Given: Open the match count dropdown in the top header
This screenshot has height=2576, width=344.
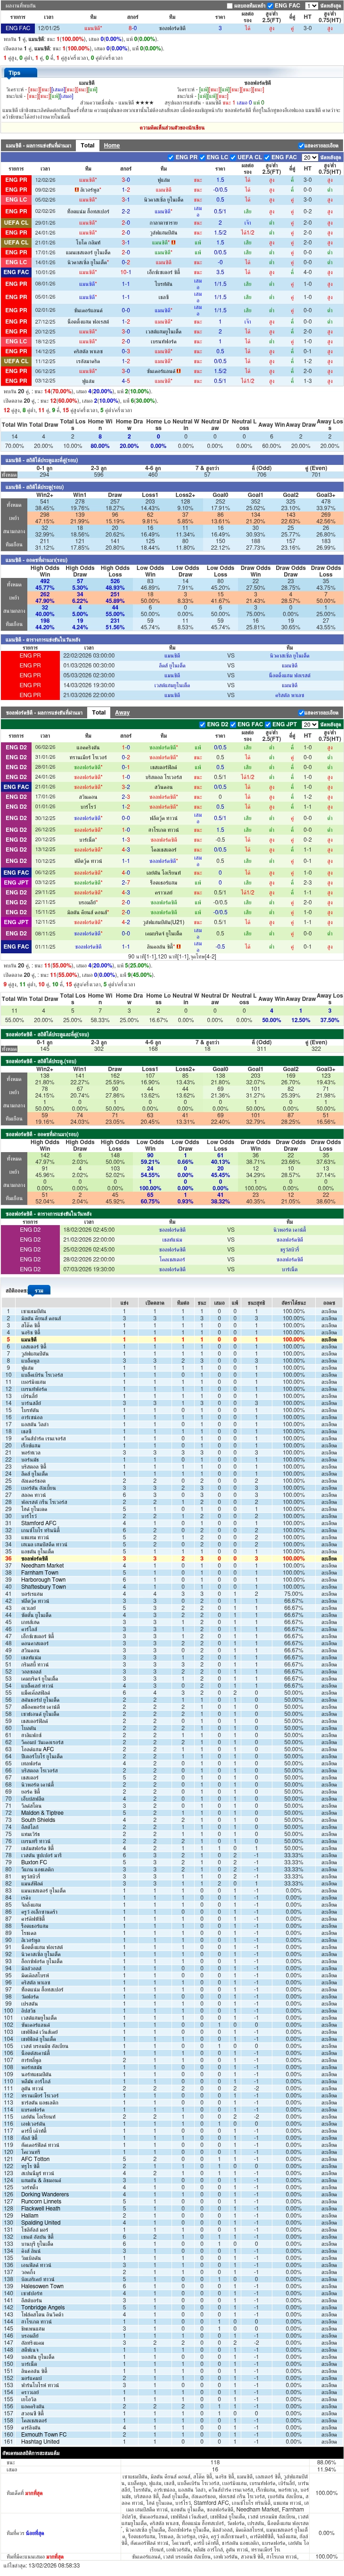Looking at the screenshot, I should (x=311, y=6).
